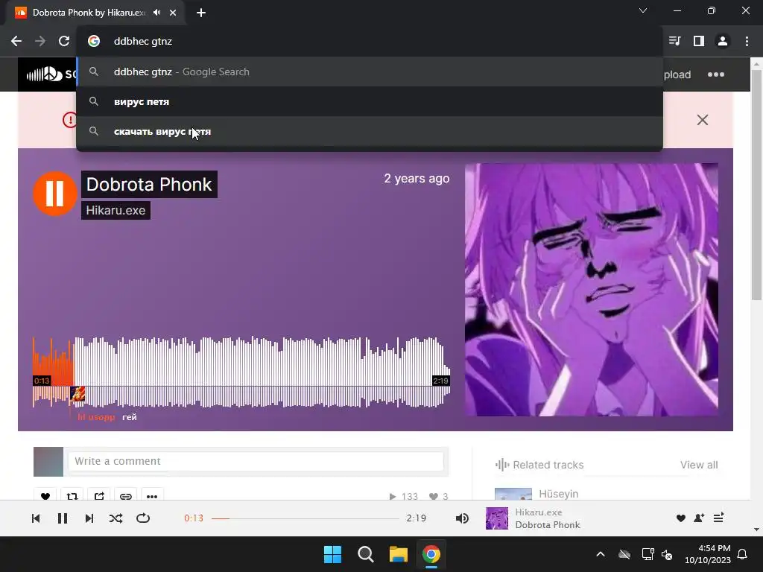The image size is (763, 572).
Task: Open the Dobrota Phonk title link
Action: point(149,185)
